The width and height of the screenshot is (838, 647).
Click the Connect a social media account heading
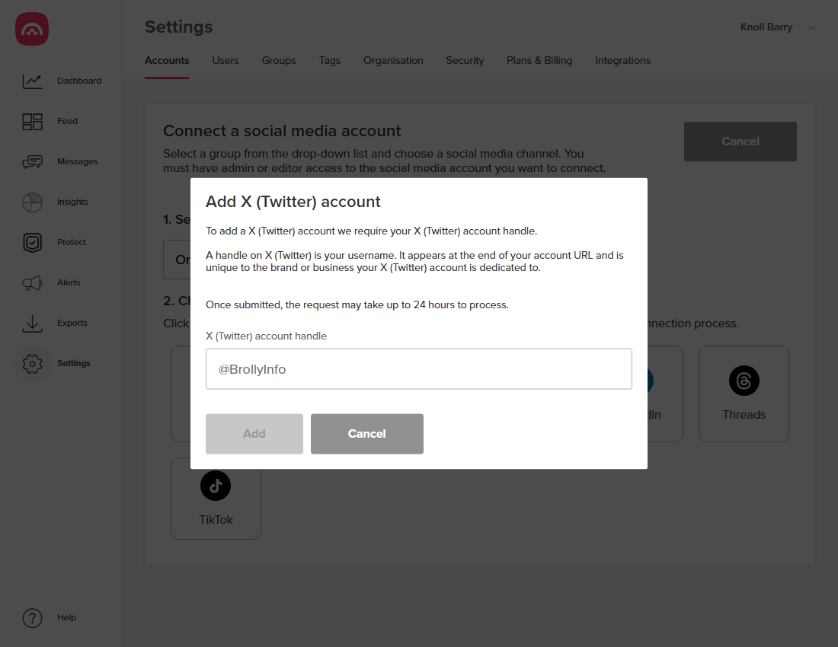[x=282, y=131]
